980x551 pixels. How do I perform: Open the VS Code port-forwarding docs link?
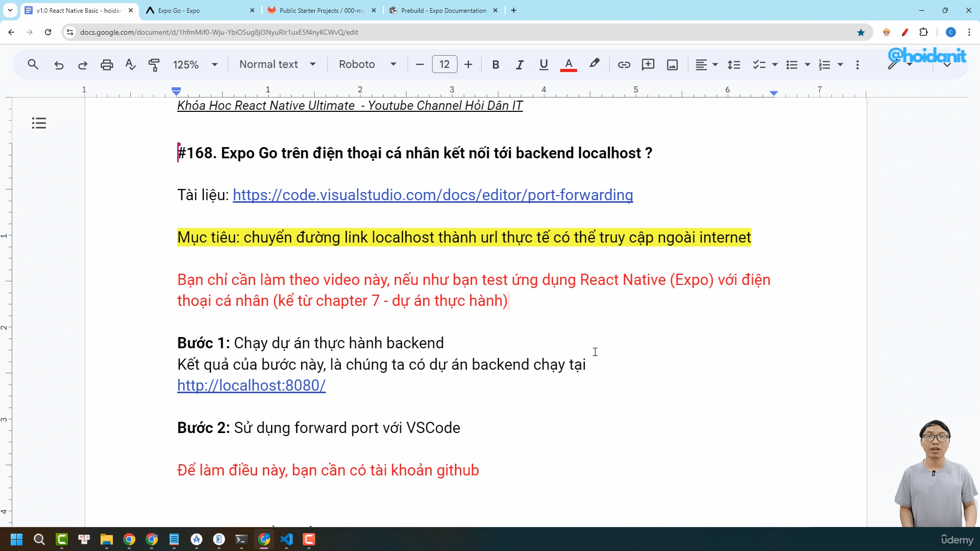pyautogui.click(x=433, y=195)
